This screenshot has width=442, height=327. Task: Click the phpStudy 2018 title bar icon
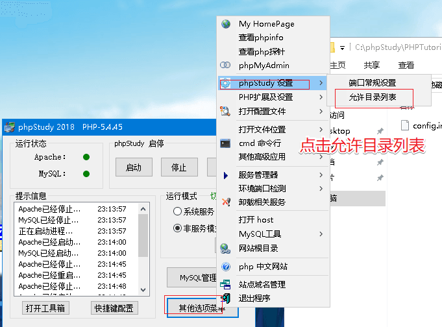pos(10,127)
